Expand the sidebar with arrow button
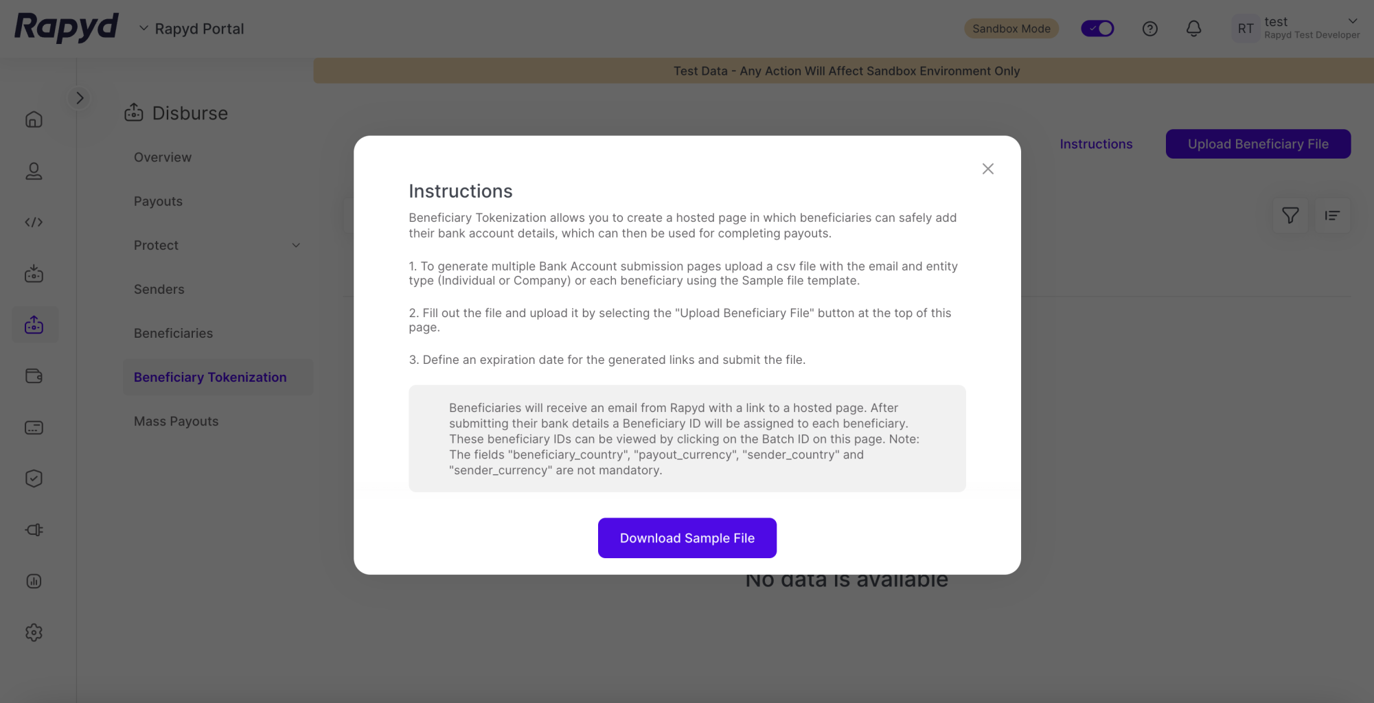The height and width of the screenshot is (703, 1374). pyautogui.click(x=80, y=98)
